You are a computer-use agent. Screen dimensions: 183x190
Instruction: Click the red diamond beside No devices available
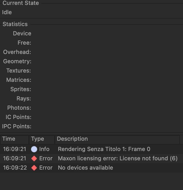34,168
